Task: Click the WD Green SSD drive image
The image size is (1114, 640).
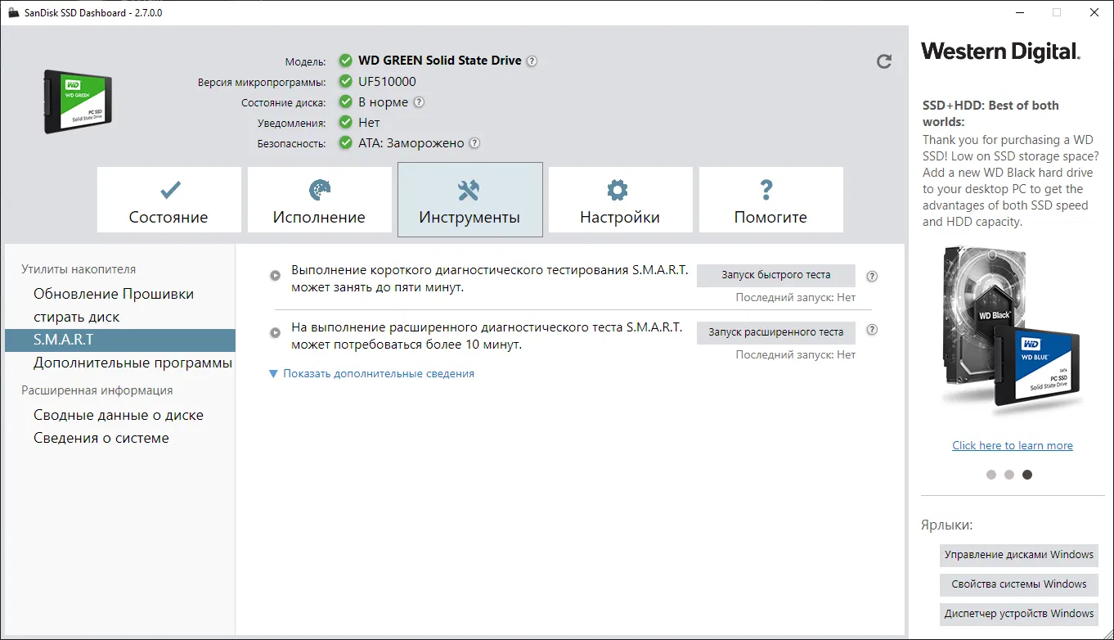Action: pos(78,101)
